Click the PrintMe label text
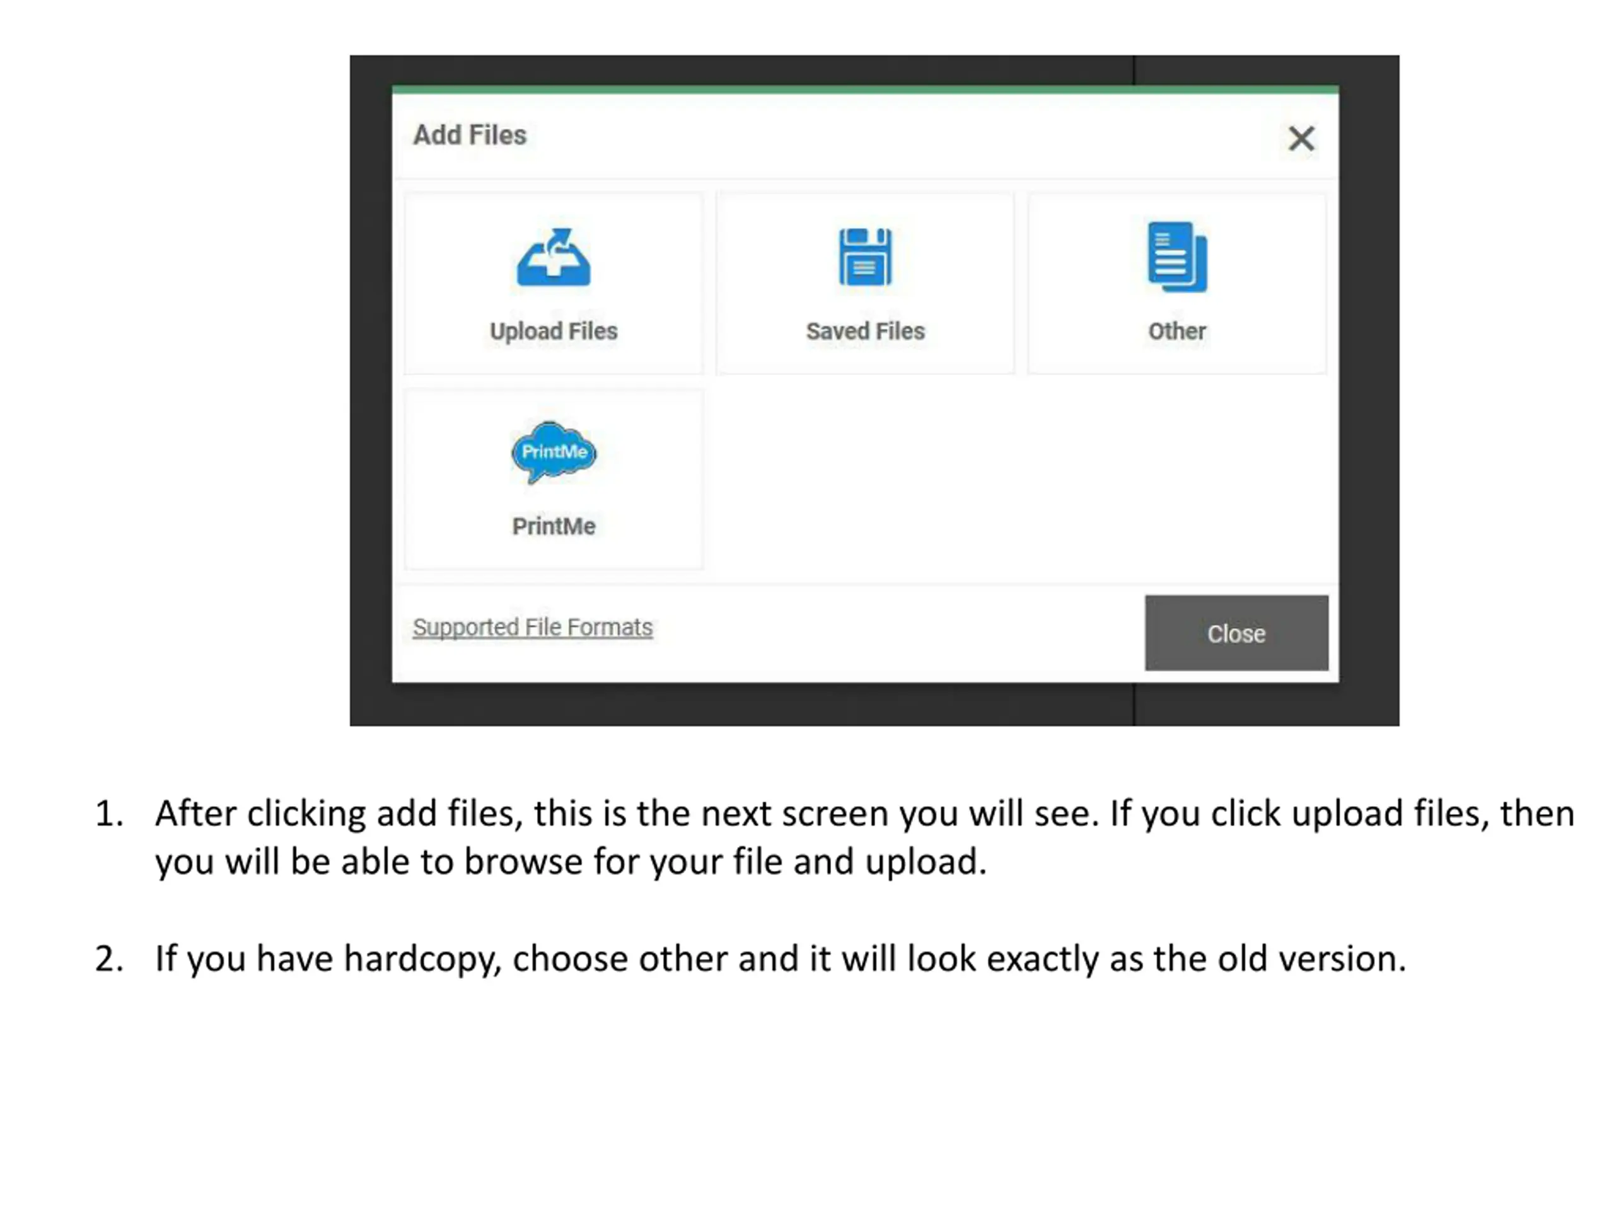 pos(554,526)
